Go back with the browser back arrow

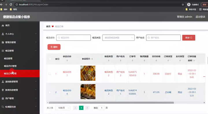click(x=1, y=5)
